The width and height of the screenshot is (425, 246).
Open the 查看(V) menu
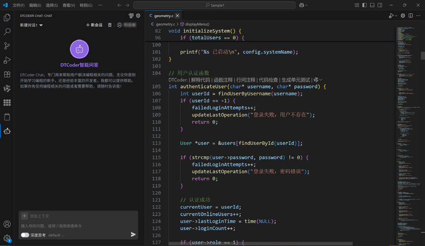[x=69, y=5]
